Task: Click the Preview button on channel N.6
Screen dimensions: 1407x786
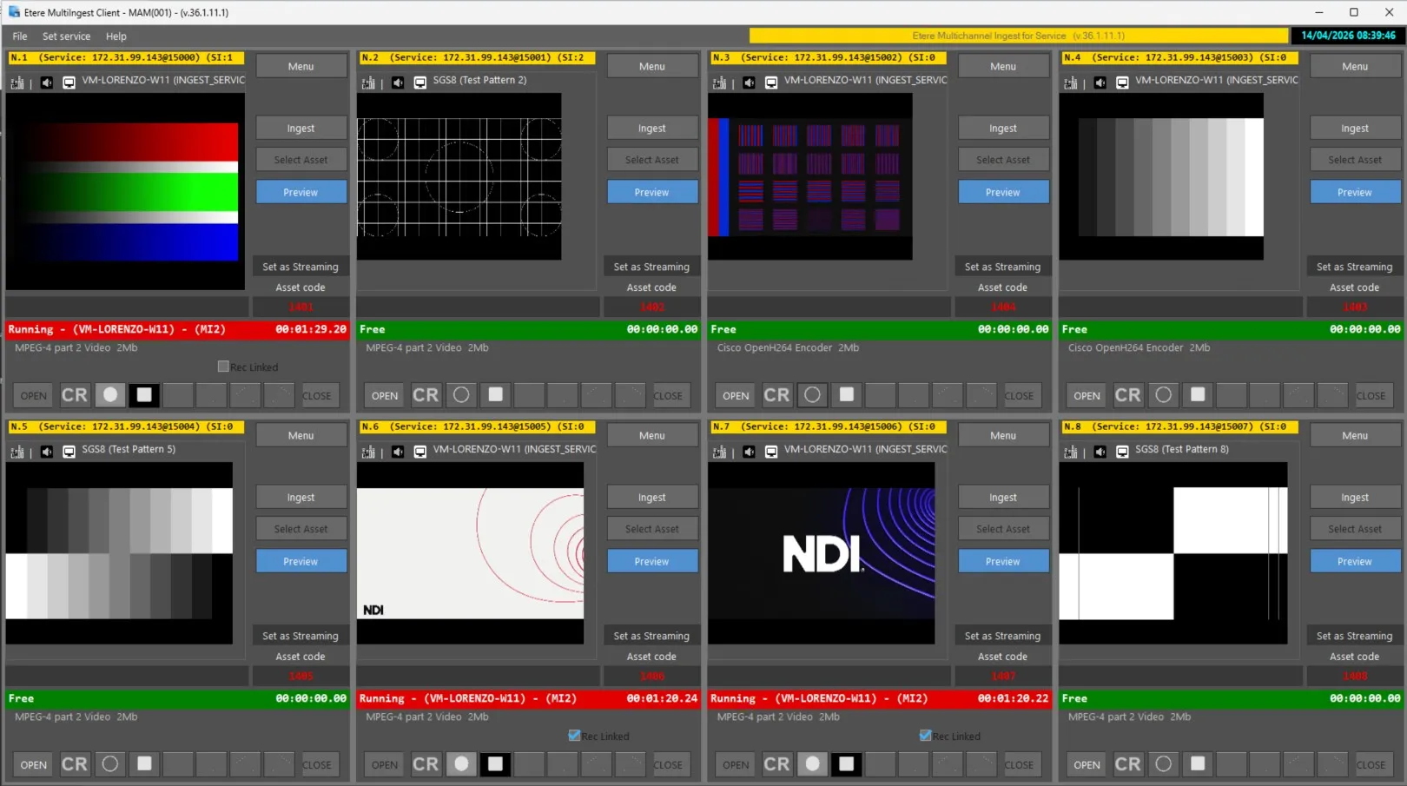Action: coord(651,561)
